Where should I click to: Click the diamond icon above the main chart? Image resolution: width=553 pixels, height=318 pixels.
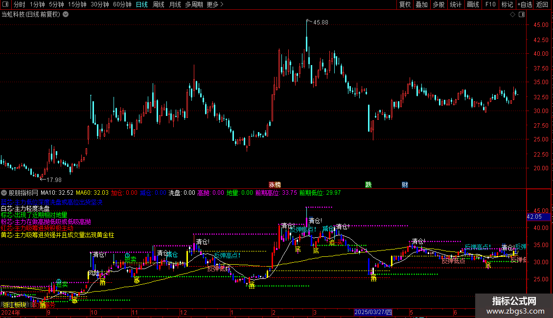pyautogui.click(x=512, y=15)
